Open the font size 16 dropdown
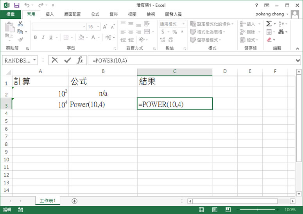 pyautogui.click(x=98, y=27)
